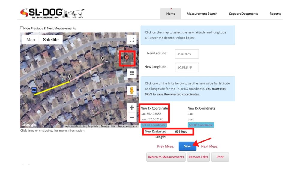Image resolution: width=300 pixels, height=169 pixels.
Task: Zoom out the map with minus
Action: tap(132, 117)
